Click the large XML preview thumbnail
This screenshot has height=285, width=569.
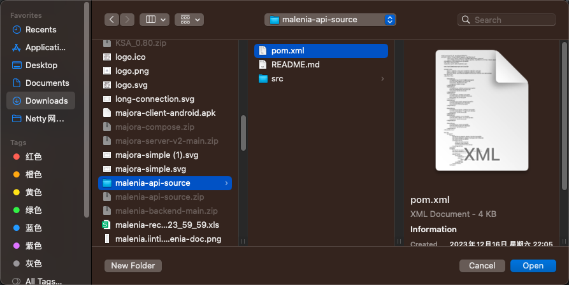[x=482, y=111]
